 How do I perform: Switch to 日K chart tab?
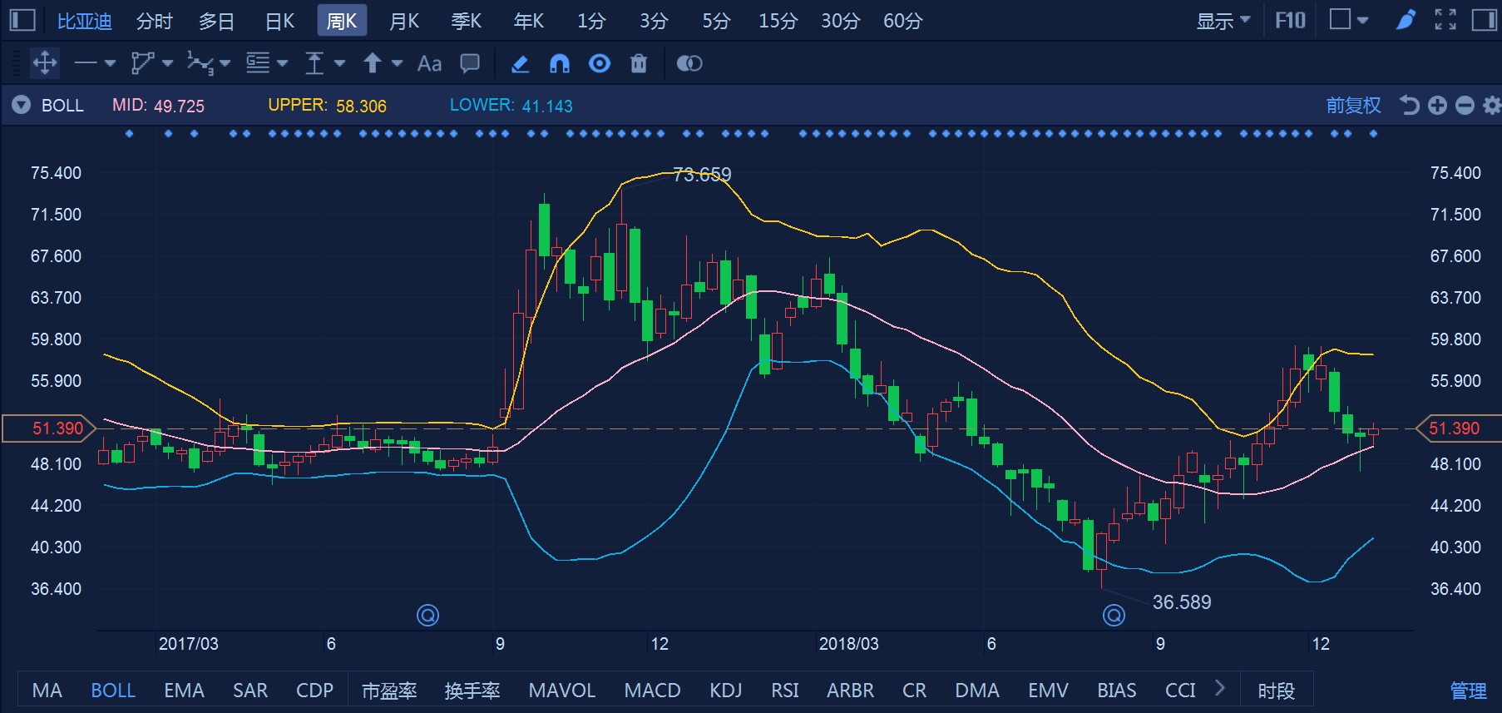pos(279,21)
